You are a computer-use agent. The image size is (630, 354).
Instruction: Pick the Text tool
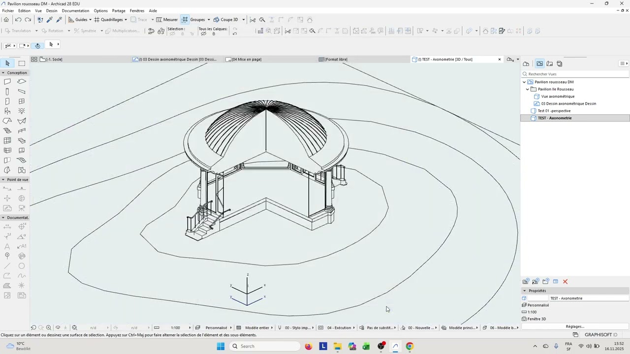[7, 246]
